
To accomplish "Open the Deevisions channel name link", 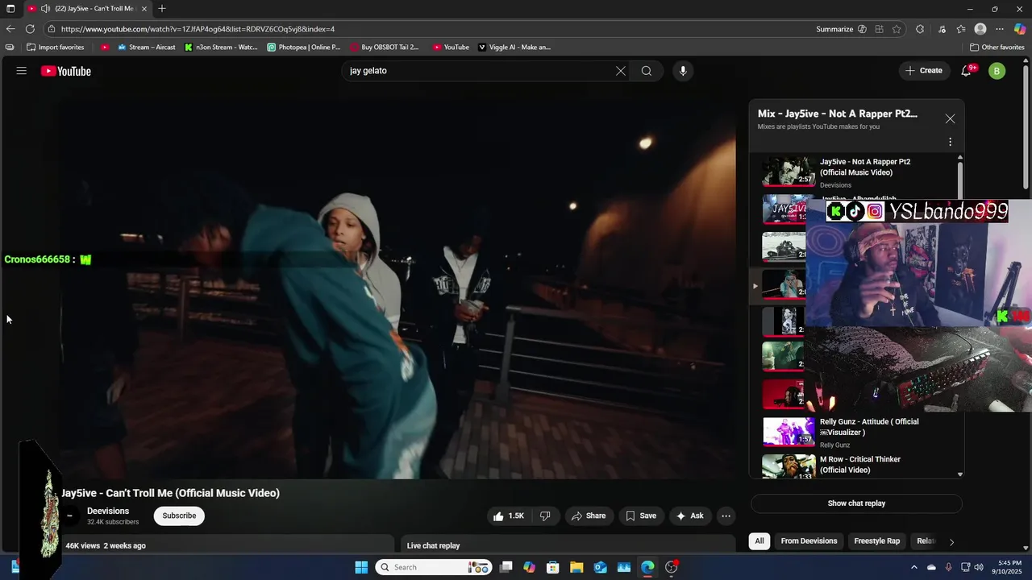I will (x=108, y=511).
